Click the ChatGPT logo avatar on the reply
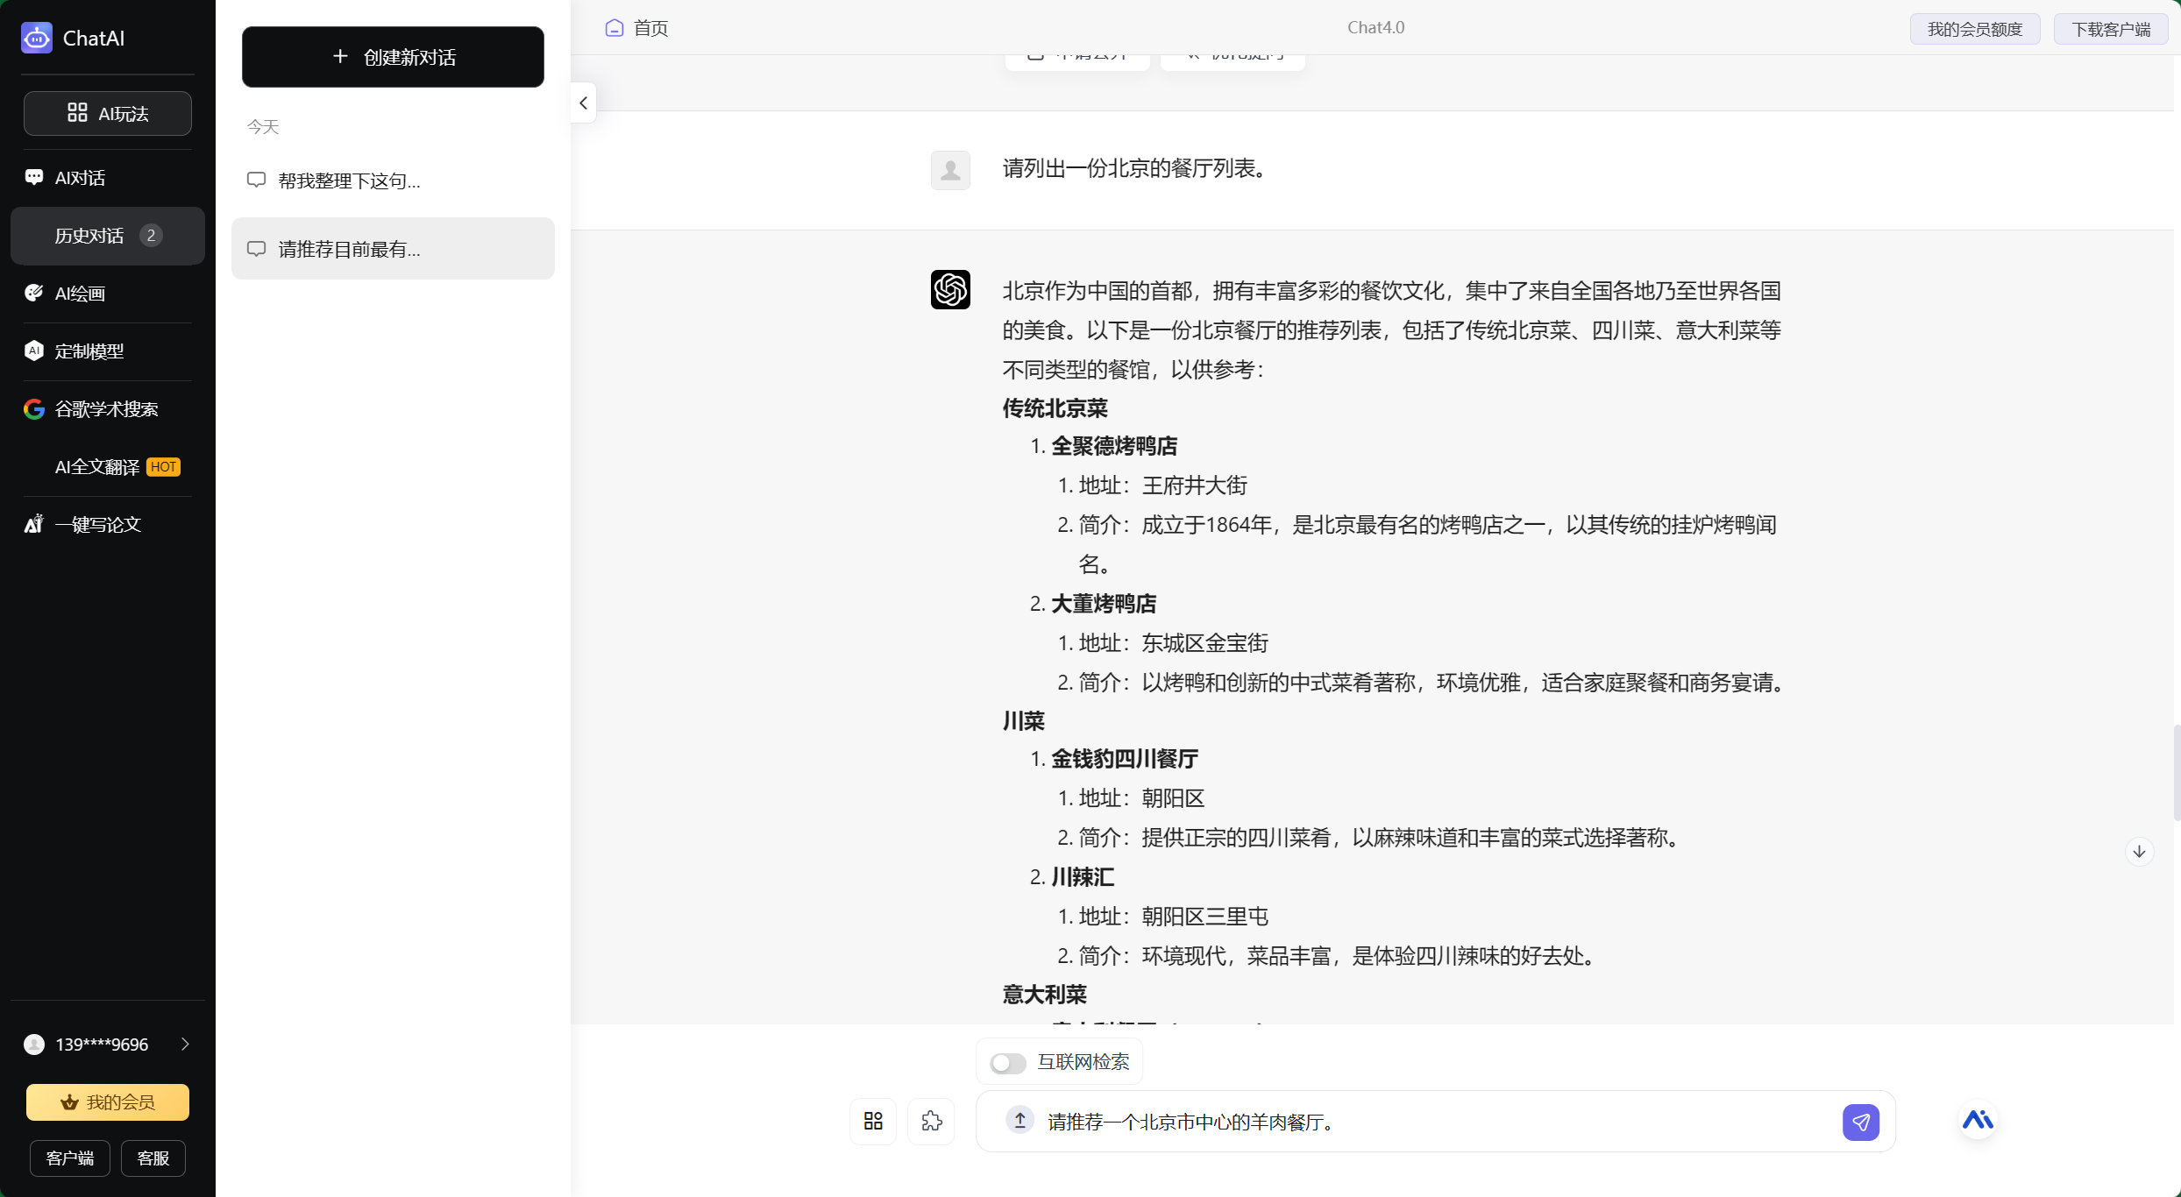The width and height of the screenshot is (2181, 1197). [951, 289]
